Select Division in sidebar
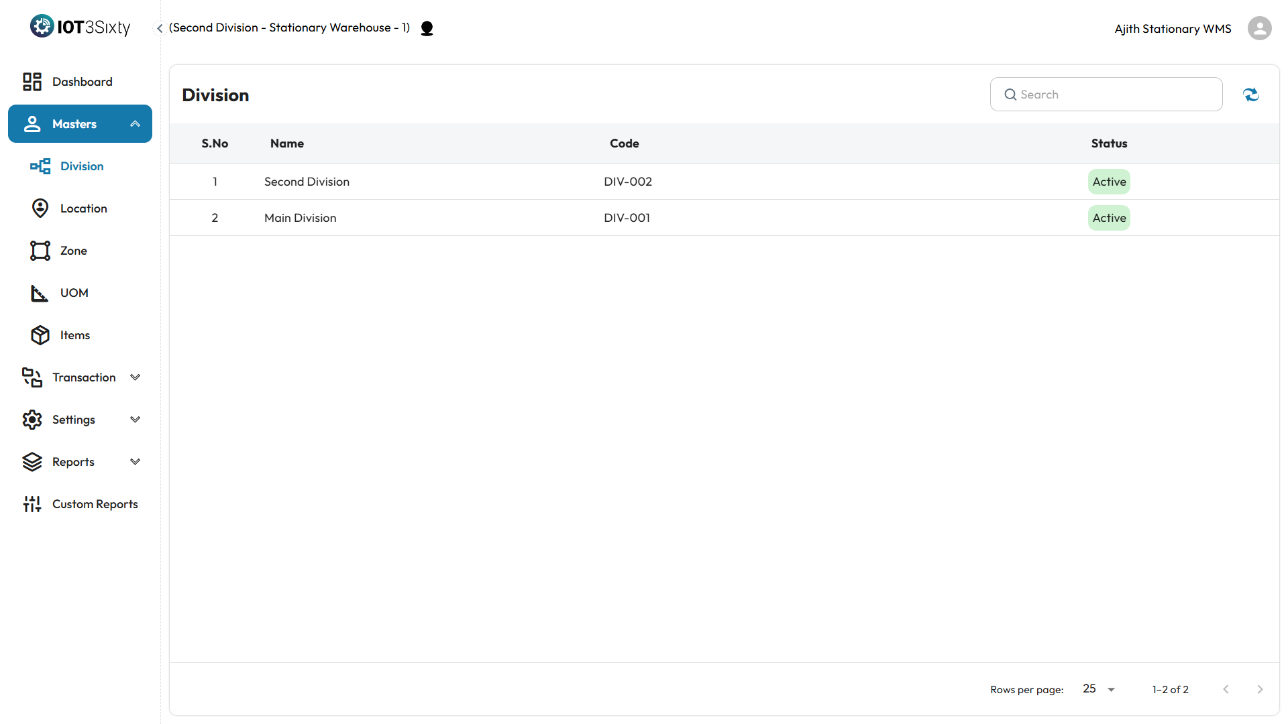The width and height of the screenshot is (1288, 724). 81,166
